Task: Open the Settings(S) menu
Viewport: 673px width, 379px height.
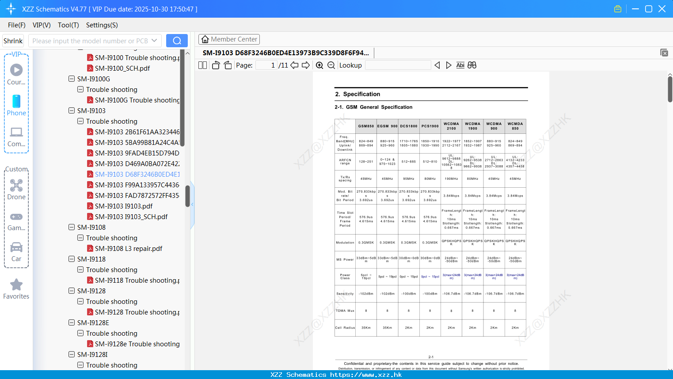Action: point(102,25)
